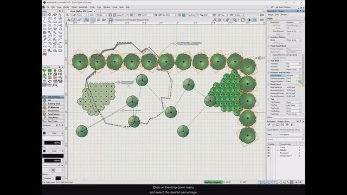Collapse the Tick Mark section
Image resolution: width=347 pixels, height=195 pixels.
[269, 61]
